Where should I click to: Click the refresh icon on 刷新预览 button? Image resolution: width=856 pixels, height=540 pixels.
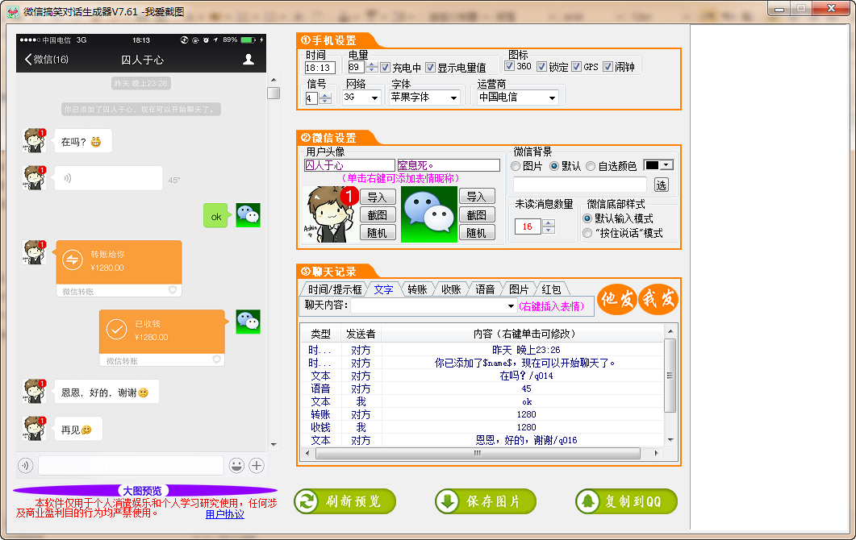tap(307, 501)
